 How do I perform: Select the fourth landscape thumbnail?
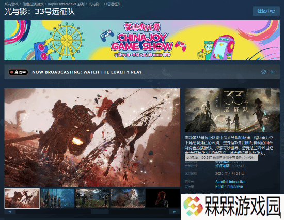(x=128, y=198)
